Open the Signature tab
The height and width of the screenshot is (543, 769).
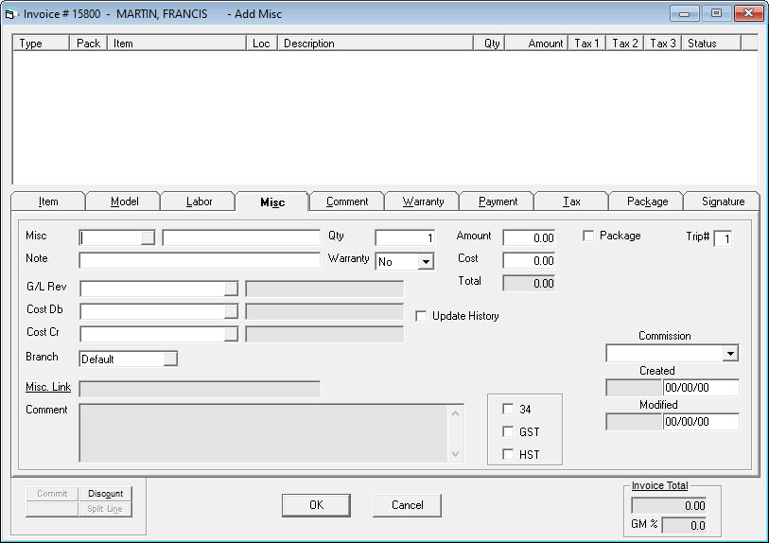723,201
